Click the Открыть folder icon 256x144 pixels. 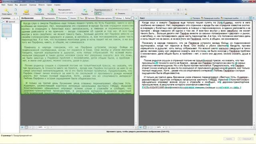coord(26,11)
